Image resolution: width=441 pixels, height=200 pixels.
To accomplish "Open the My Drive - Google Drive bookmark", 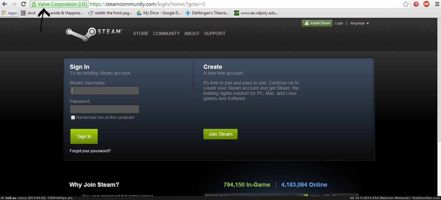I will point(159,13).
